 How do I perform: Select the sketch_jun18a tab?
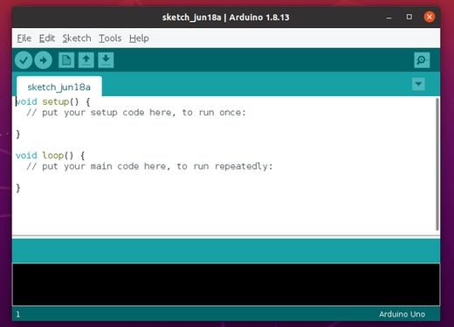tap(59, 87)
